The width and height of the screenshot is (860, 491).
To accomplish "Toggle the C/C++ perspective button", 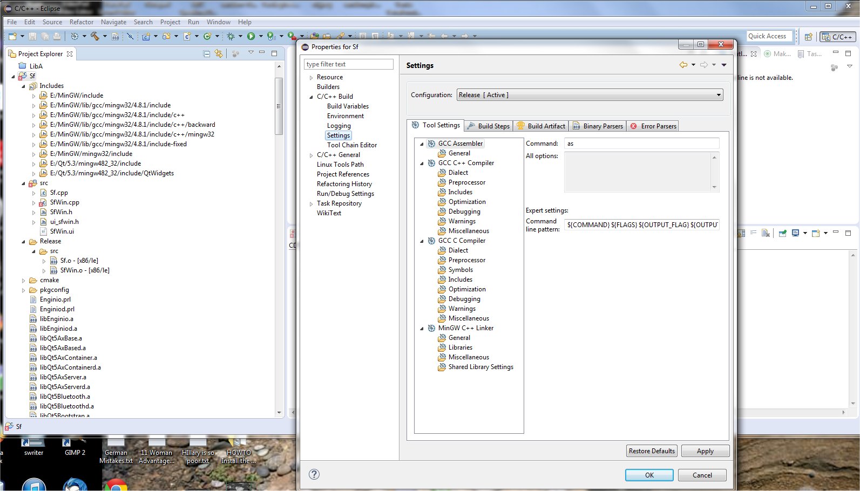I will tap(837, 37).
